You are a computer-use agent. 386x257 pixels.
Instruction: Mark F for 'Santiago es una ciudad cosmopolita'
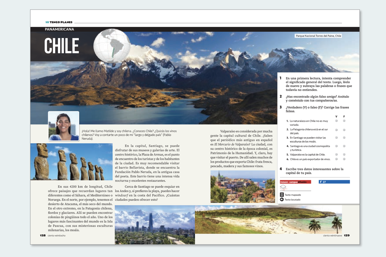coord(344,146)
